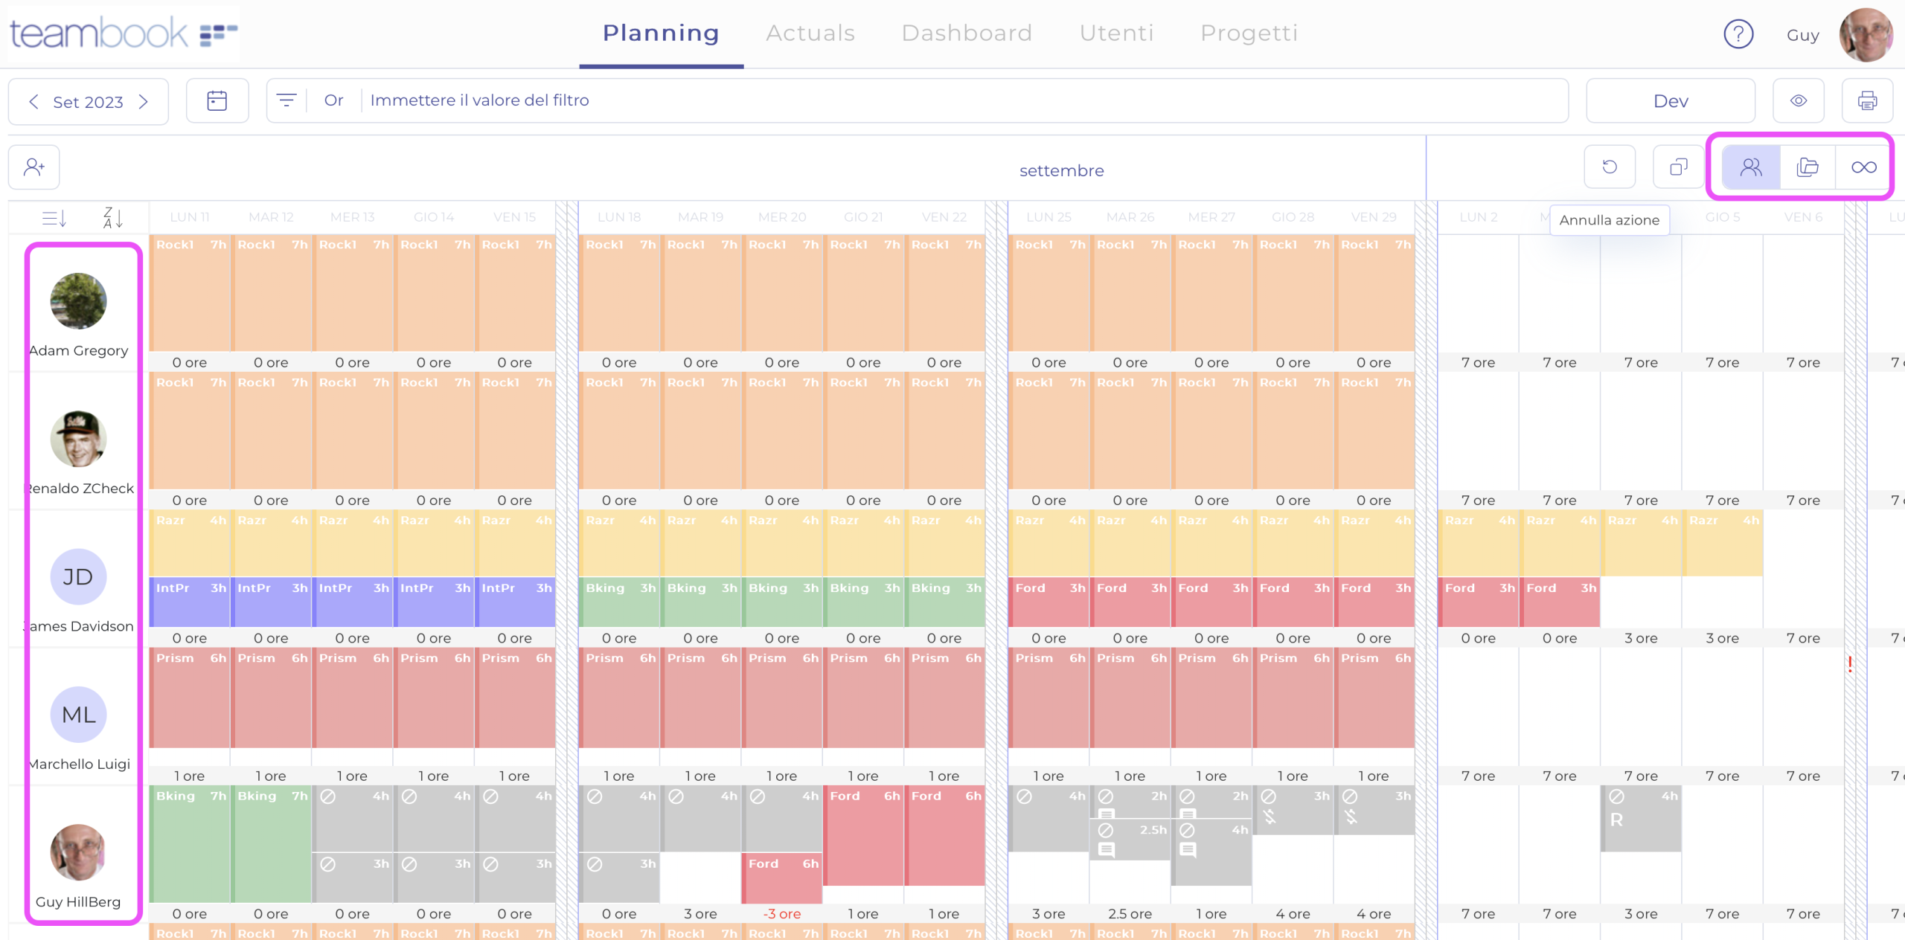1905x940 pixels.
Task: Sort users alphabetically Z to A
Action: (112, 217)
